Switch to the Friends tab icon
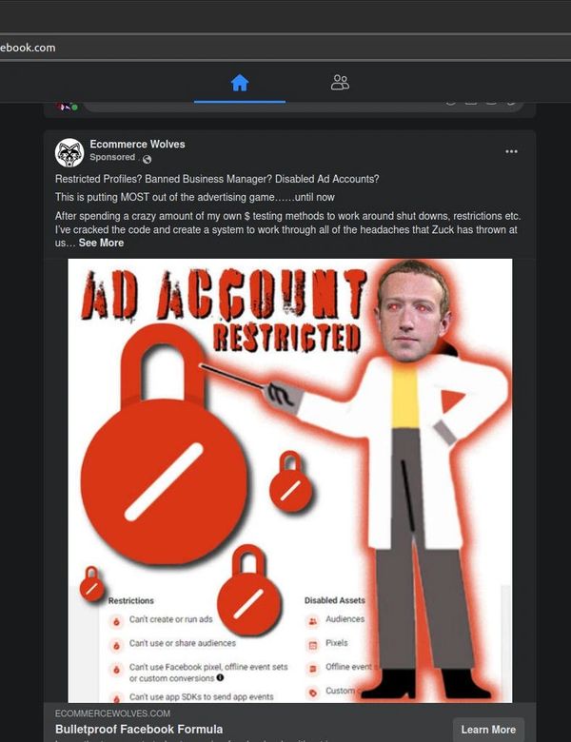Screen dimensions: 571x742 coord(340,83)
